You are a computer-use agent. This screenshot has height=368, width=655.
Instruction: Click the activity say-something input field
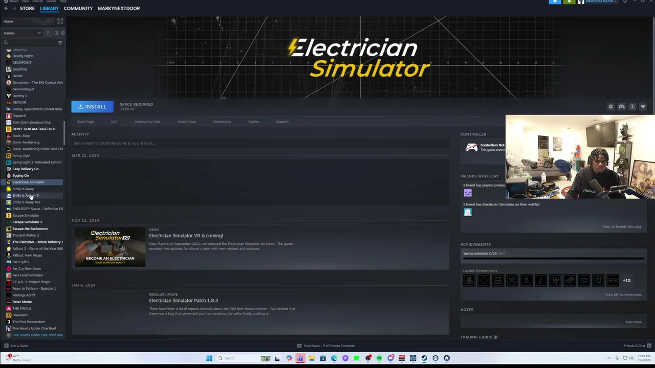(x=260, y=143)
